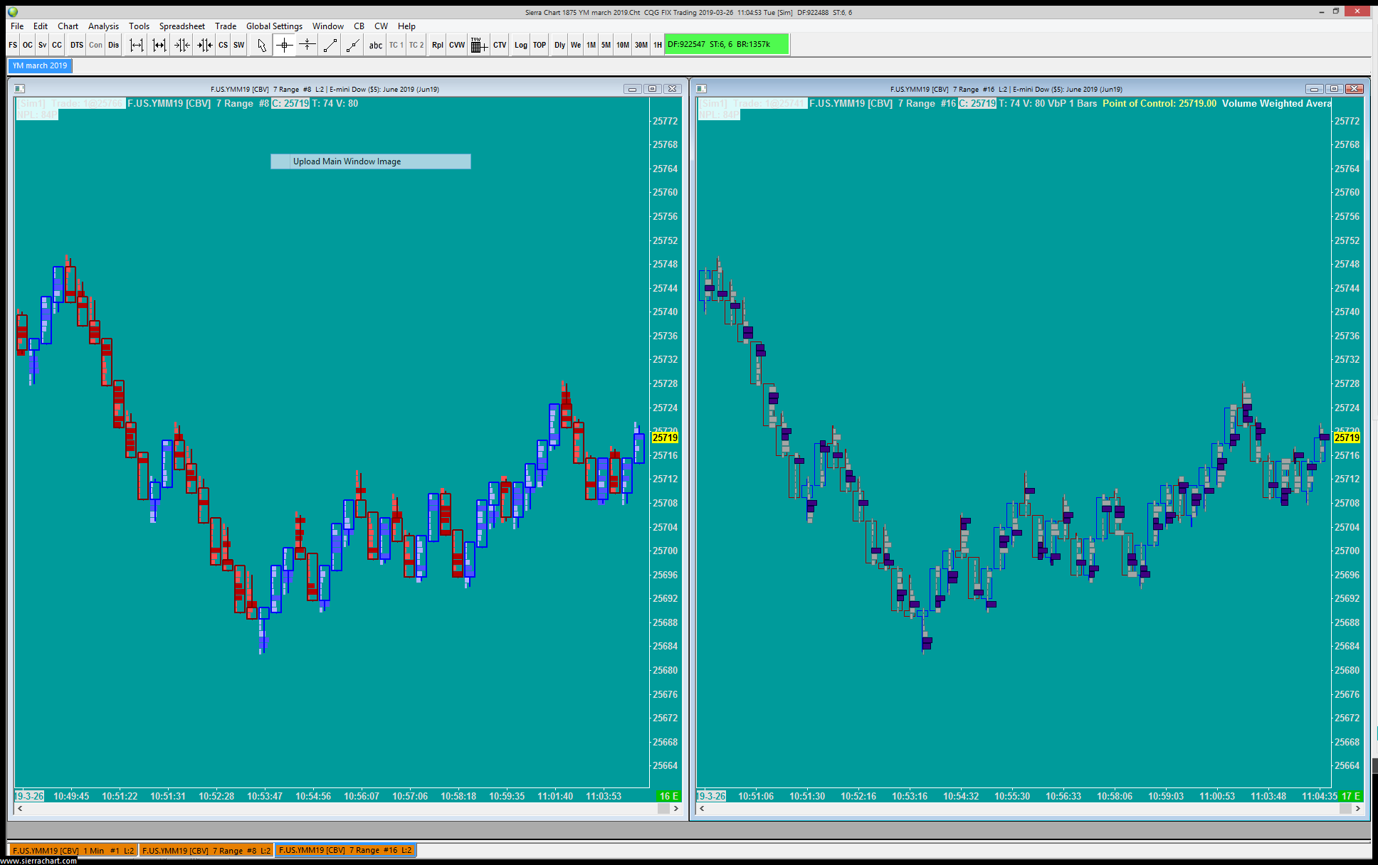Image resolution: width=1378 pixels, height=865 pixels.
Task: Open the Spreadsheet menu
Action: tap(182, 26)
